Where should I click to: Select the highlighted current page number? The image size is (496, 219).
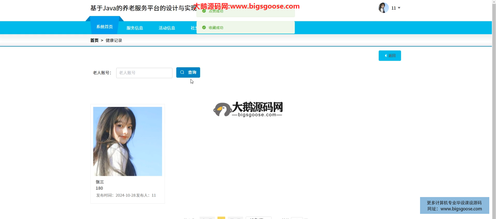tap(221, 218)
